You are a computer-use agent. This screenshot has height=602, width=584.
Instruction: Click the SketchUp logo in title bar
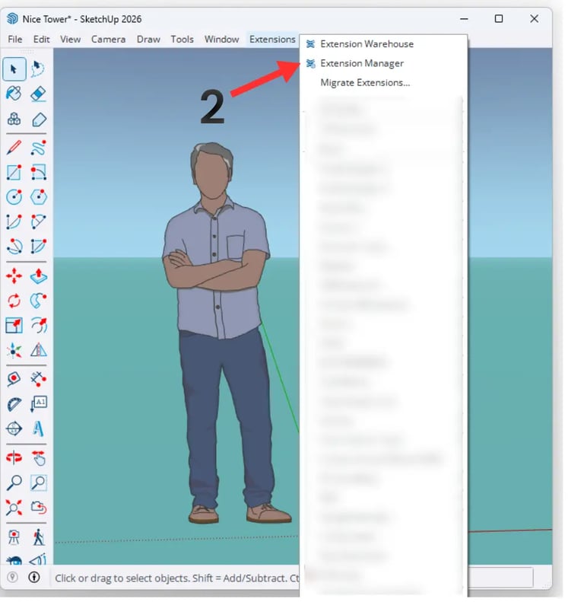coord(13,18)
